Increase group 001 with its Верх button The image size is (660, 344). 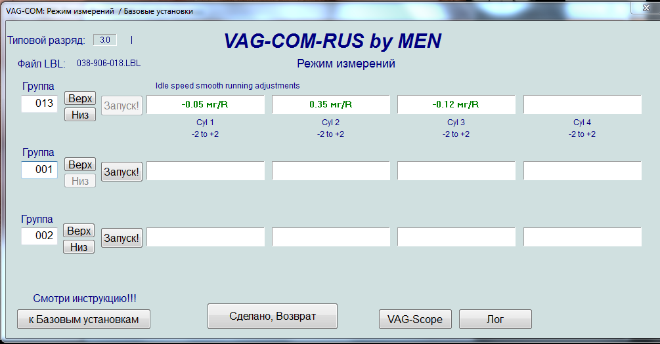(80, 164)
